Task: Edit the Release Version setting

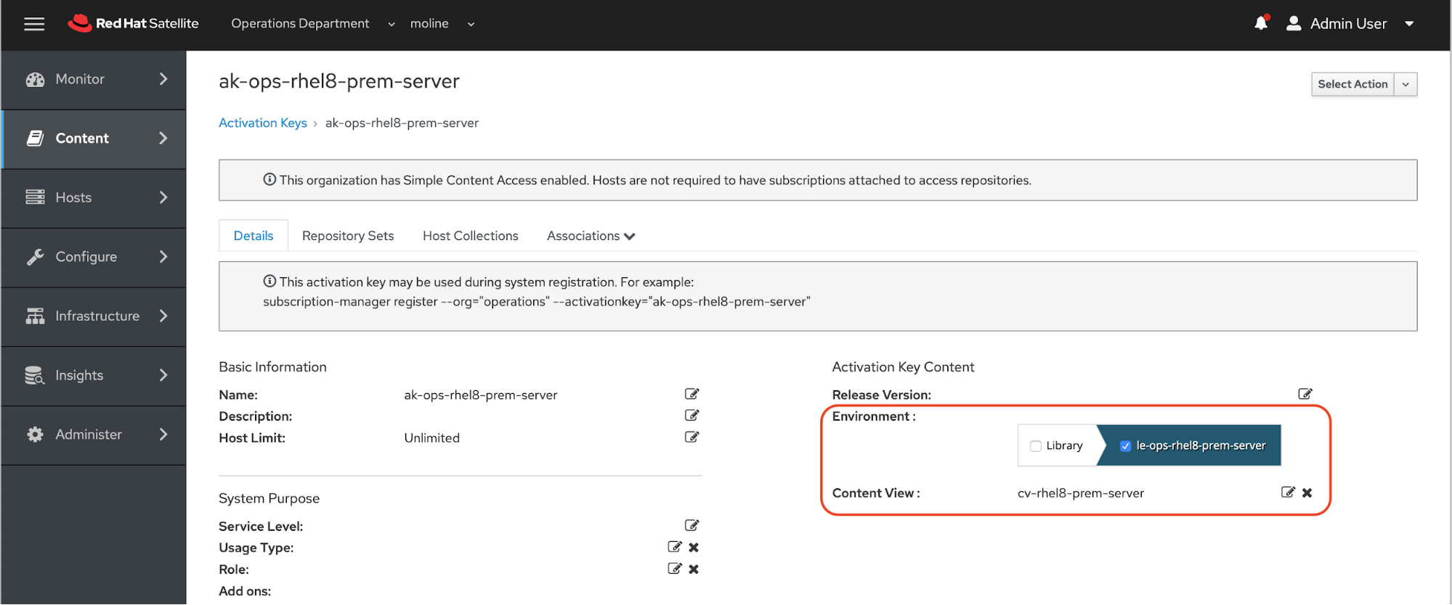Action: pyautogui.click(x=1305, y=394)
